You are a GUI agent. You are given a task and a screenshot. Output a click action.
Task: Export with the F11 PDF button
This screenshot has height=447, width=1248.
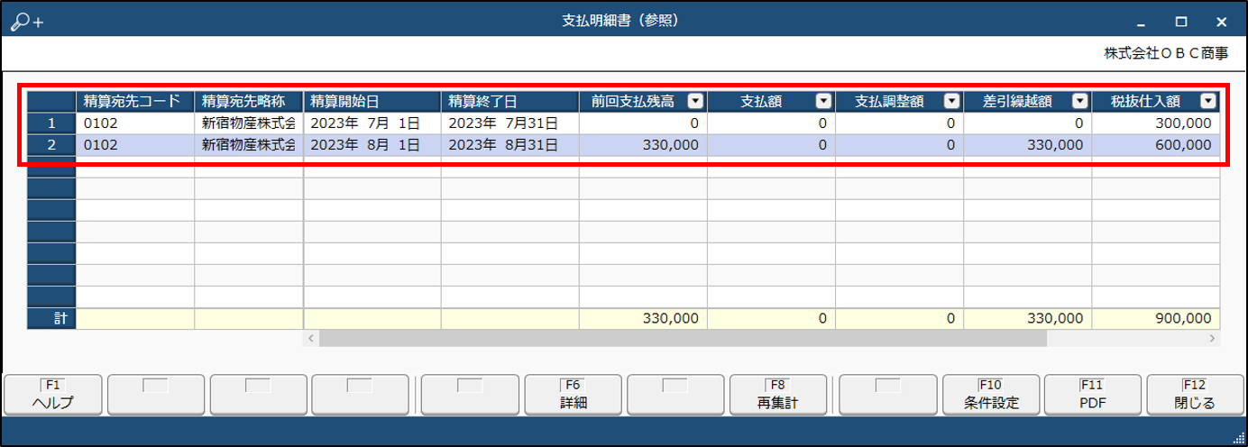click(1092, 394)
